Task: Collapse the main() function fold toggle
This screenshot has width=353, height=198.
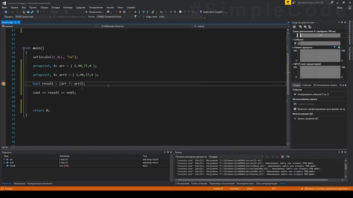Action: point(23,48)
